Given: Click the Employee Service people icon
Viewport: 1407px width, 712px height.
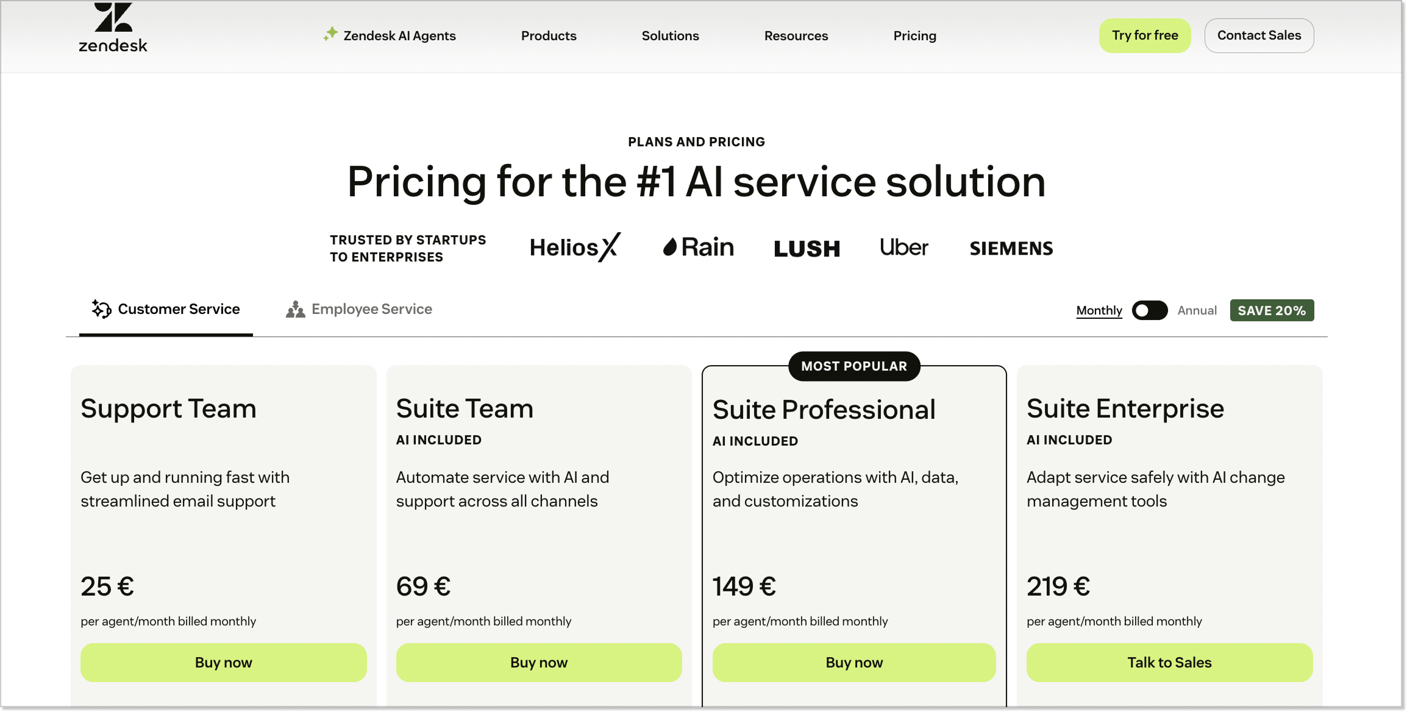Looking at the screenshot, I should [x=295, y=309].
